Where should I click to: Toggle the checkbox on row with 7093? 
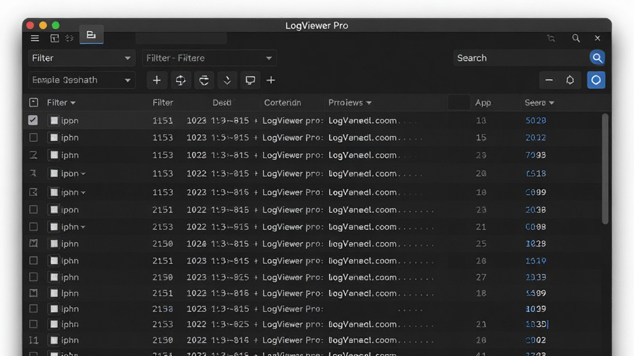tap(33, 155)
